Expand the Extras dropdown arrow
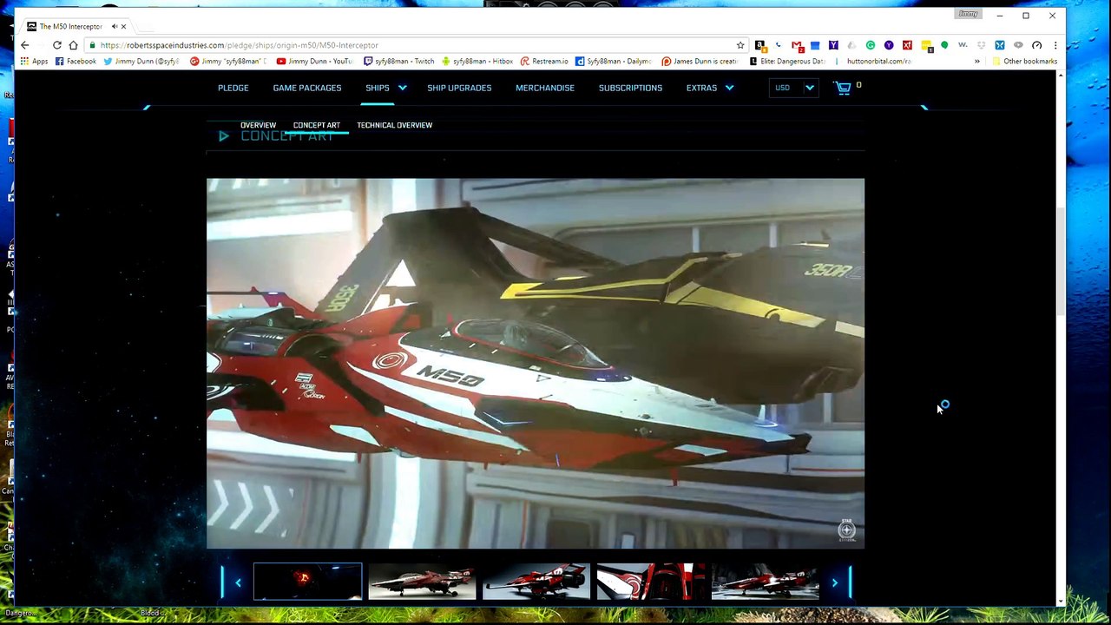Viewport: 1111px width, 625px height. tap(729, 88)
